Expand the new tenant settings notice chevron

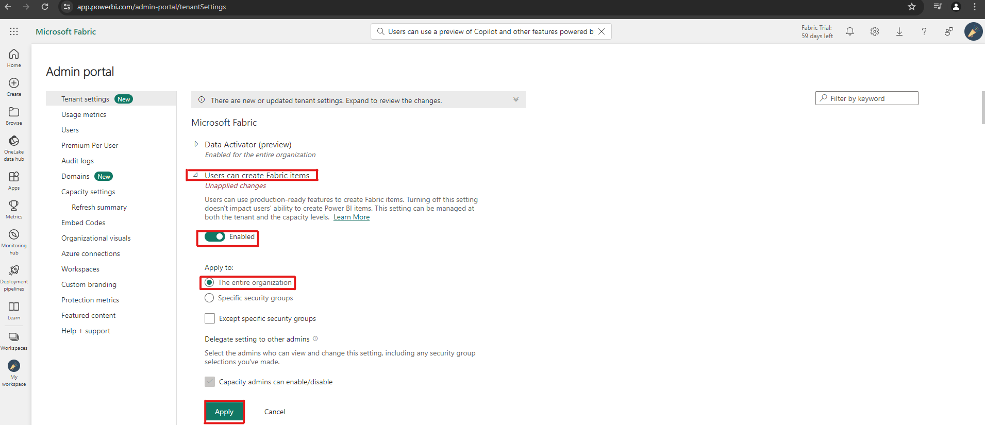click(516, 99)
